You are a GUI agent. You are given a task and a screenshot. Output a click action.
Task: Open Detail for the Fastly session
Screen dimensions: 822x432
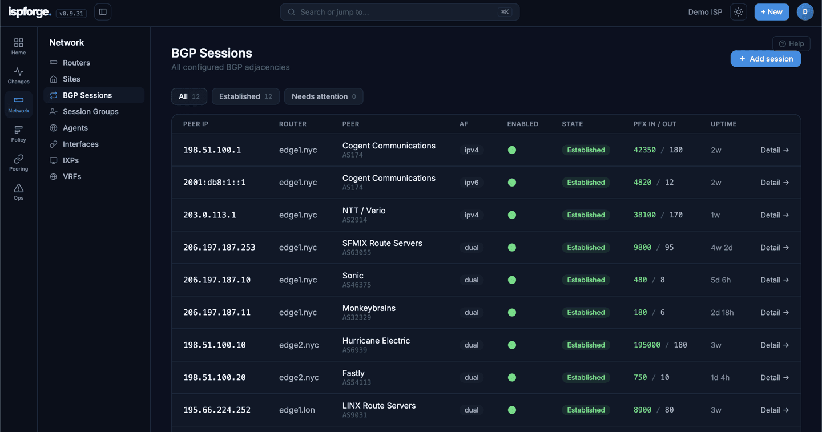(x=775, y=378)
